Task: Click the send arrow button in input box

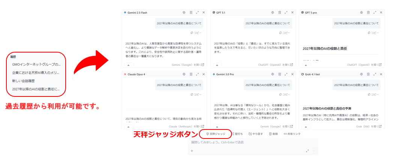Action: click(x=315, y=151)
